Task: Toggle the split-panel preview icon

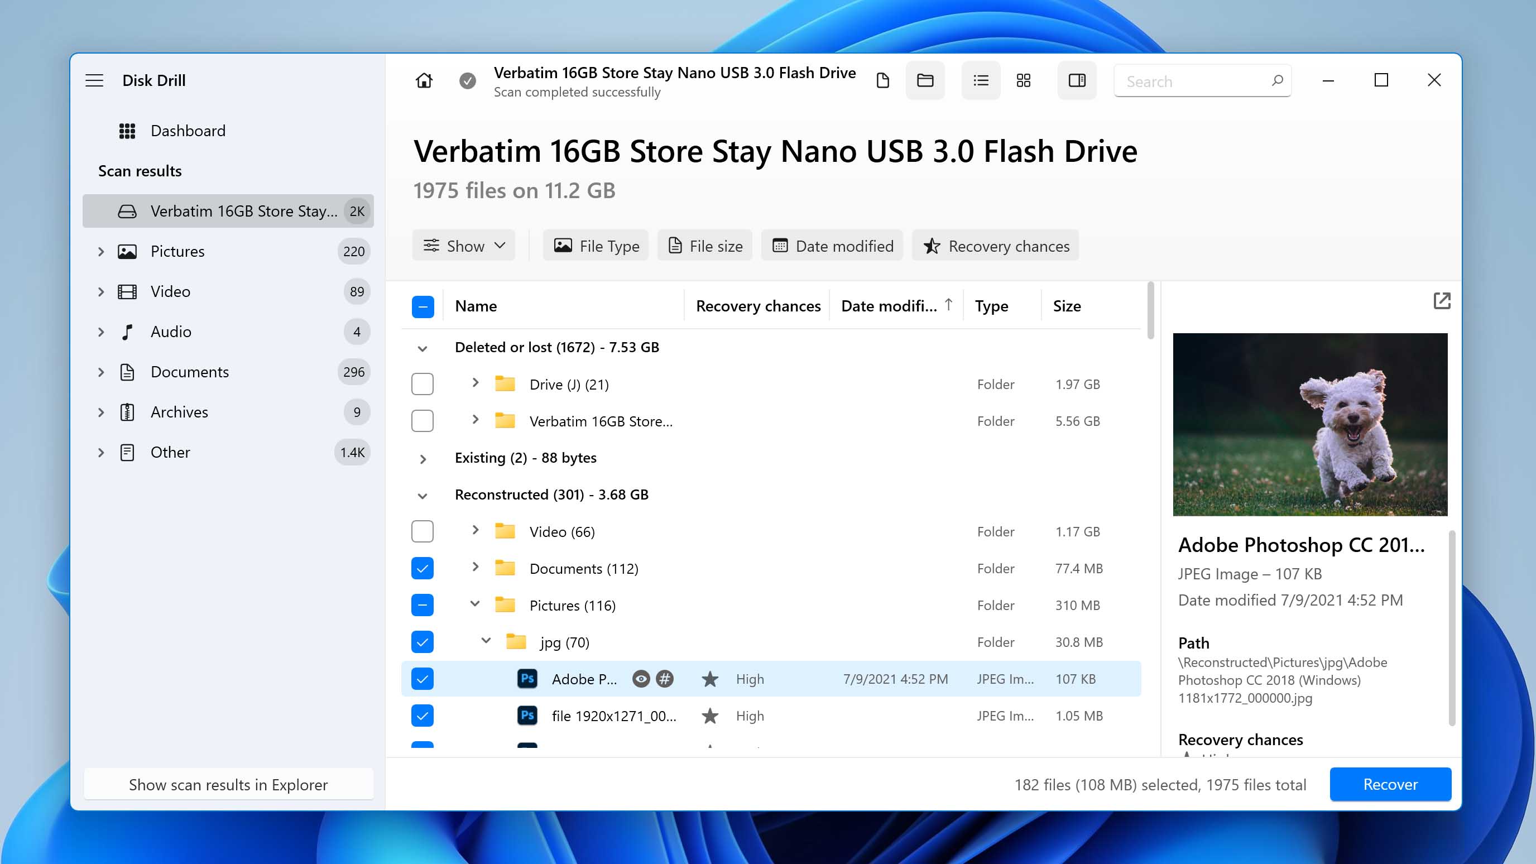Action: point(1075,80)
